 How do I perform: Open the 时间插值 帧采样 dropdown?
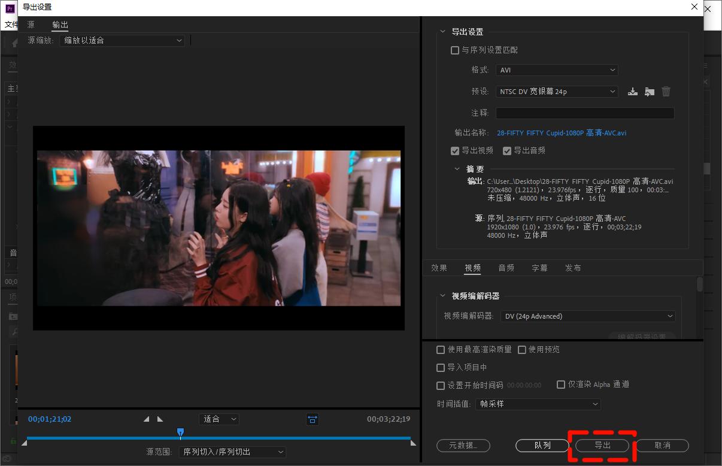click(x=538, y=404)
